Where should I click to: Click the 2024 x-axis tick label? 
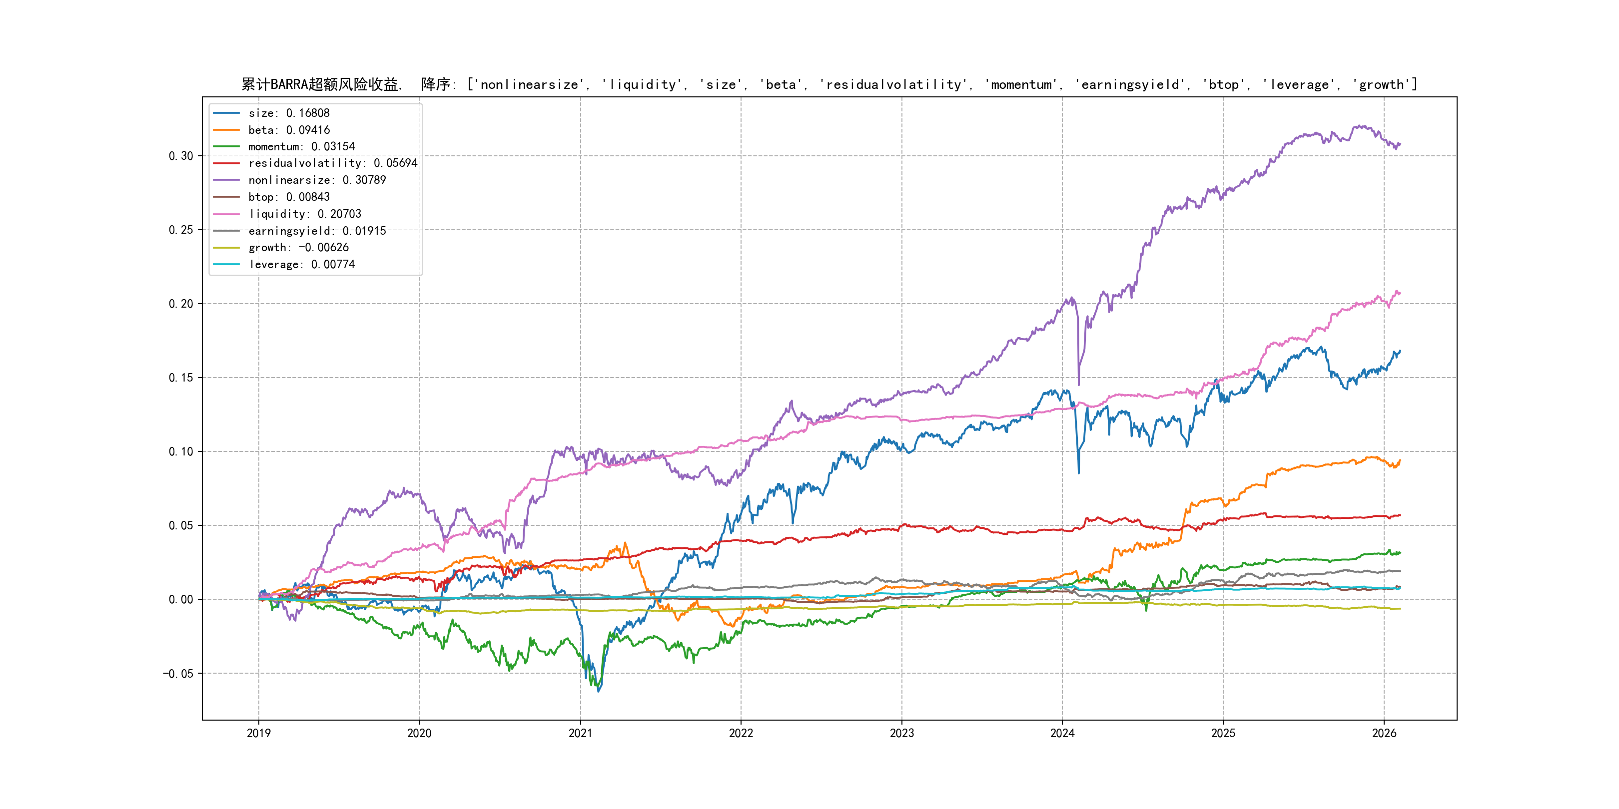pyautogui.click(x=1062, y=733)
